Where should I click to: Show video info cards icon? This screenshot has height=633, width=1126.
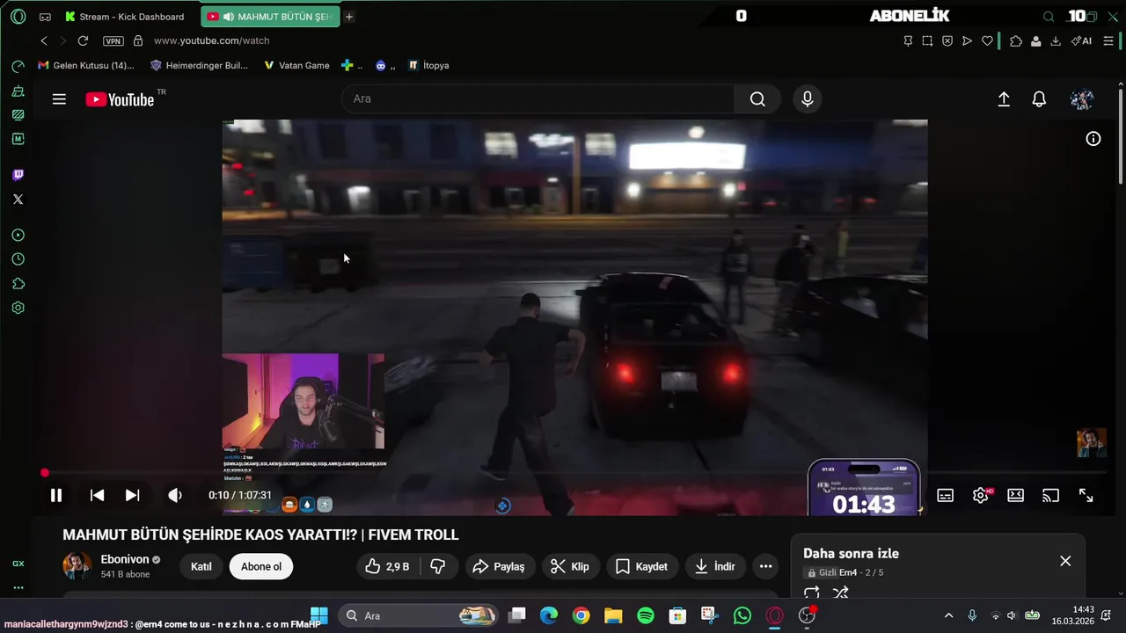point(1093,139)
